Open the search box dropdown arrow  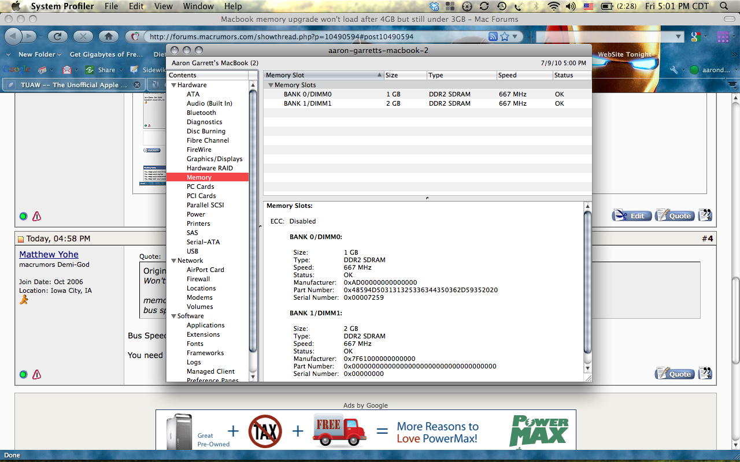[x=679, y=36]
